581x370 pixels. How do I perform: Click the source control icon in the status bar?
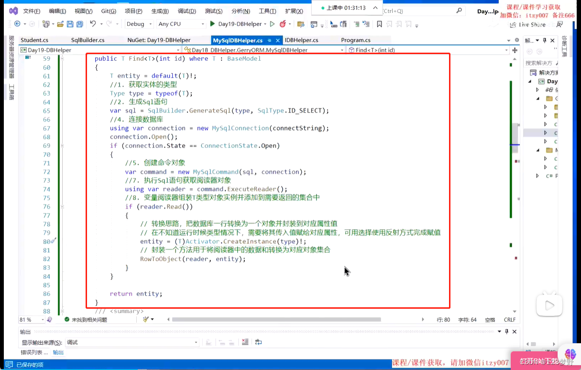pyautogui.click(x=10, y=365)
